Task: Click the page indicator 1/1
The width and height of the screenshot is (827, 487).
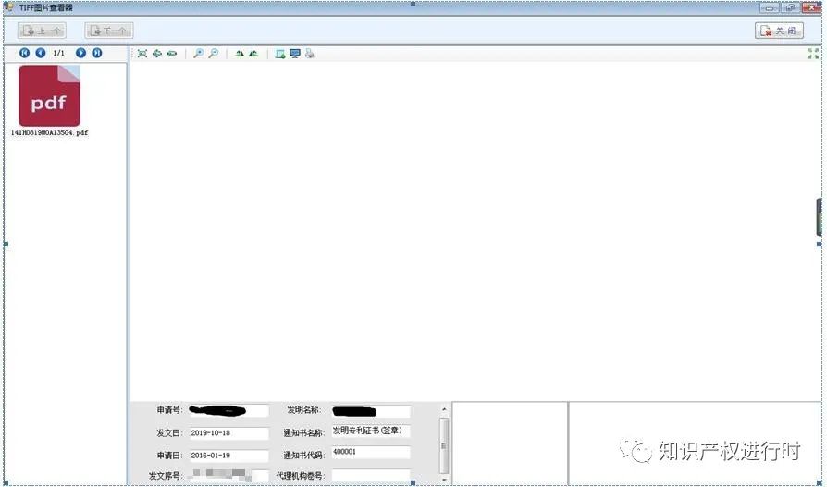Action: pyautogui.click(x=58, y=53)
